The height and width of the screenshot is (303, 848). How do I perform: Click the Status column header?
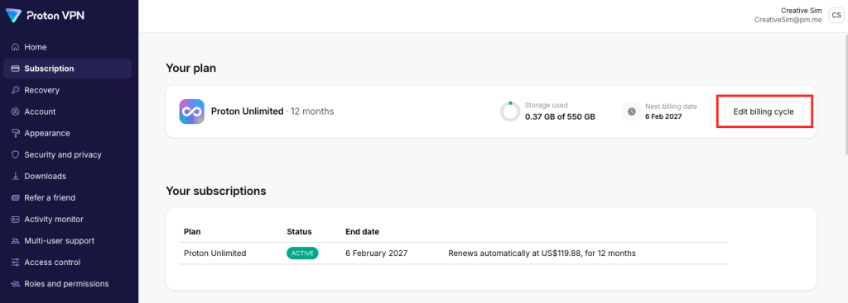(x=299, y=232)
